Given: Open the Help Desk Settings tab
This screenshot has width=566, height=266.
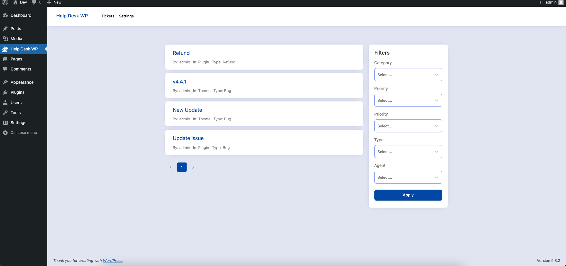Looking at the screenshot, I should tap(126, 16).
